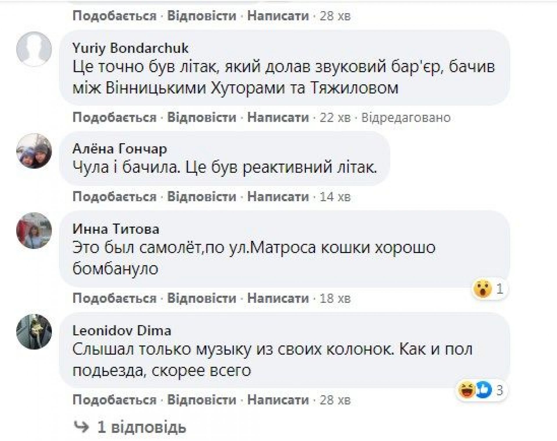Screen dimensions: 557x441
Task: Like Leonidov Dima's comment with Подобається
Action: coord(114,400)
